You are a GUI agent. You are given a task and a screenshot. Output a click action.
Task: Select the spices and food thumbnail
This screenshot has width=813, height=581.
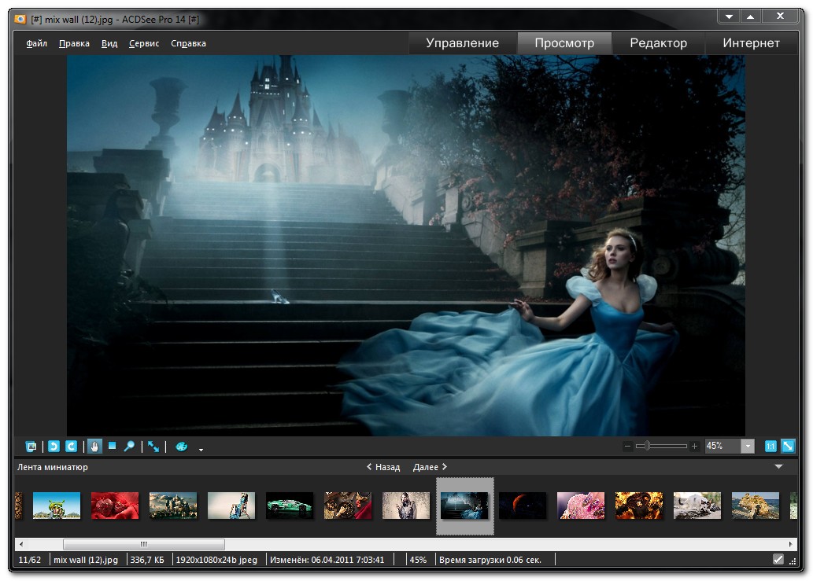348,506
